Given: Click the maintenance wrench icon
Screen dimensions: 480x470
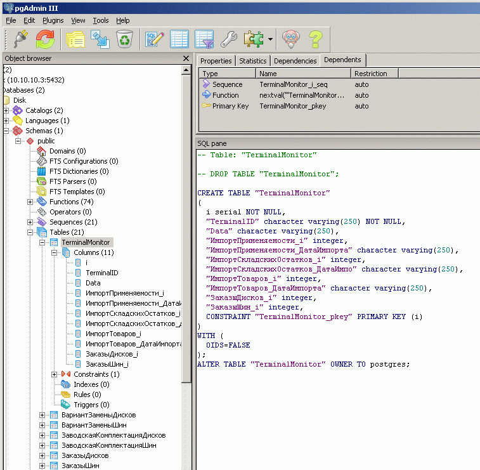Looking at the screenshot, I should pos(229,39).
